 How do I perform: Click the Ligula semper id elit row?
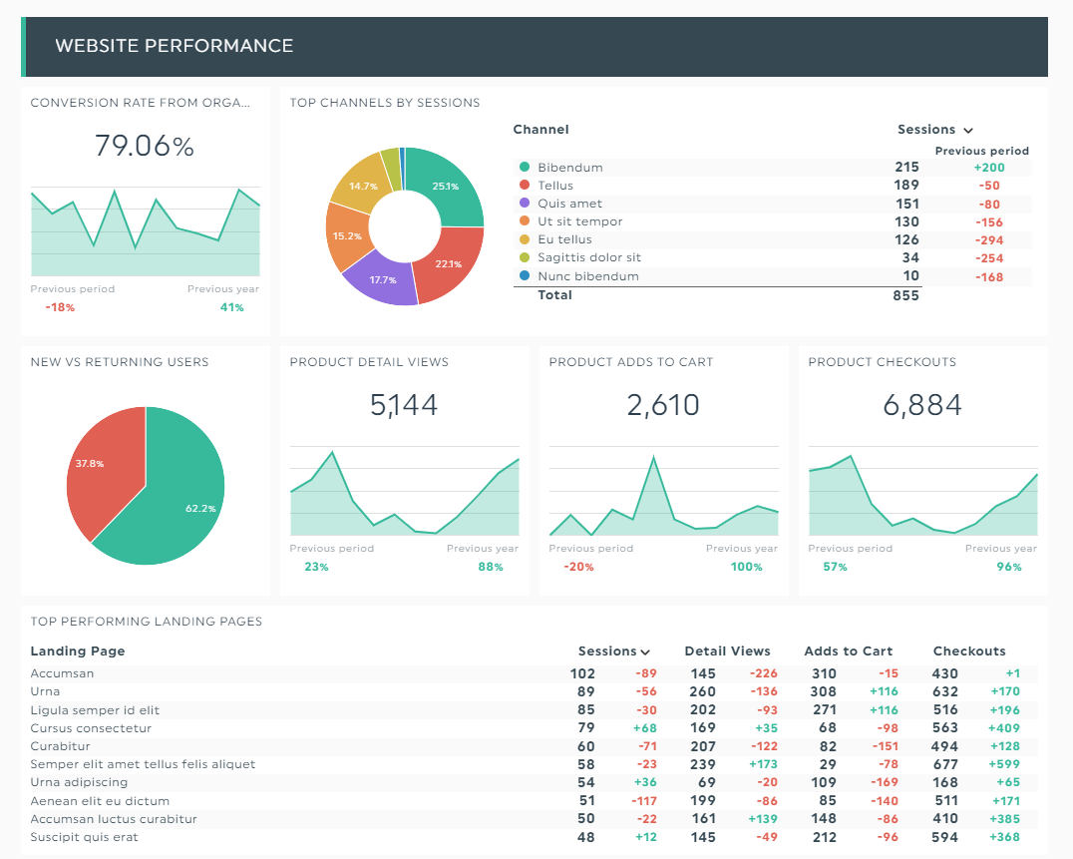point(534,709)
